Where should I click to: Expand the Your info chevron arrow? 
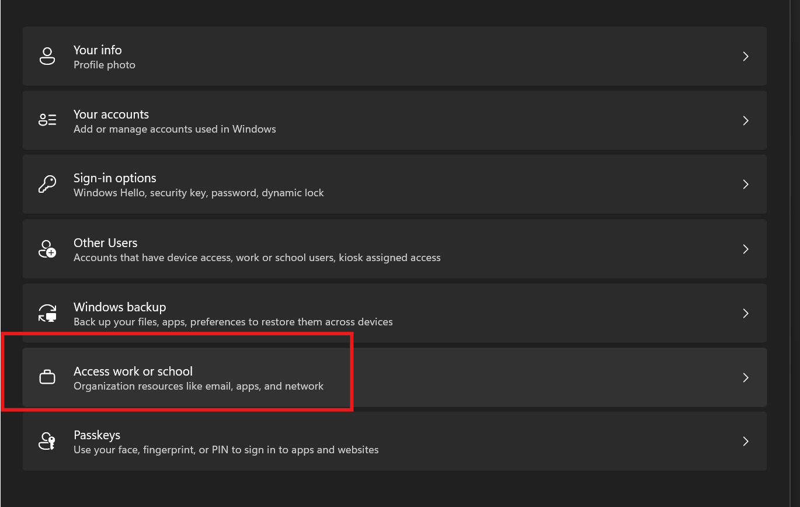[745, 57]
